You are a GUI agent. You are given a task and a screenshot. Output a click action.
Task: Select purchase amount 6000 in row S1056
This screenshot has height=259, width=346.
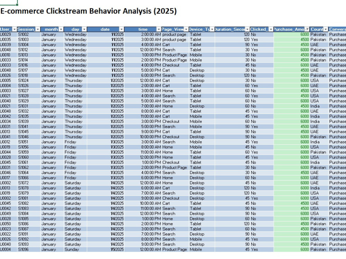pos(291,147)
